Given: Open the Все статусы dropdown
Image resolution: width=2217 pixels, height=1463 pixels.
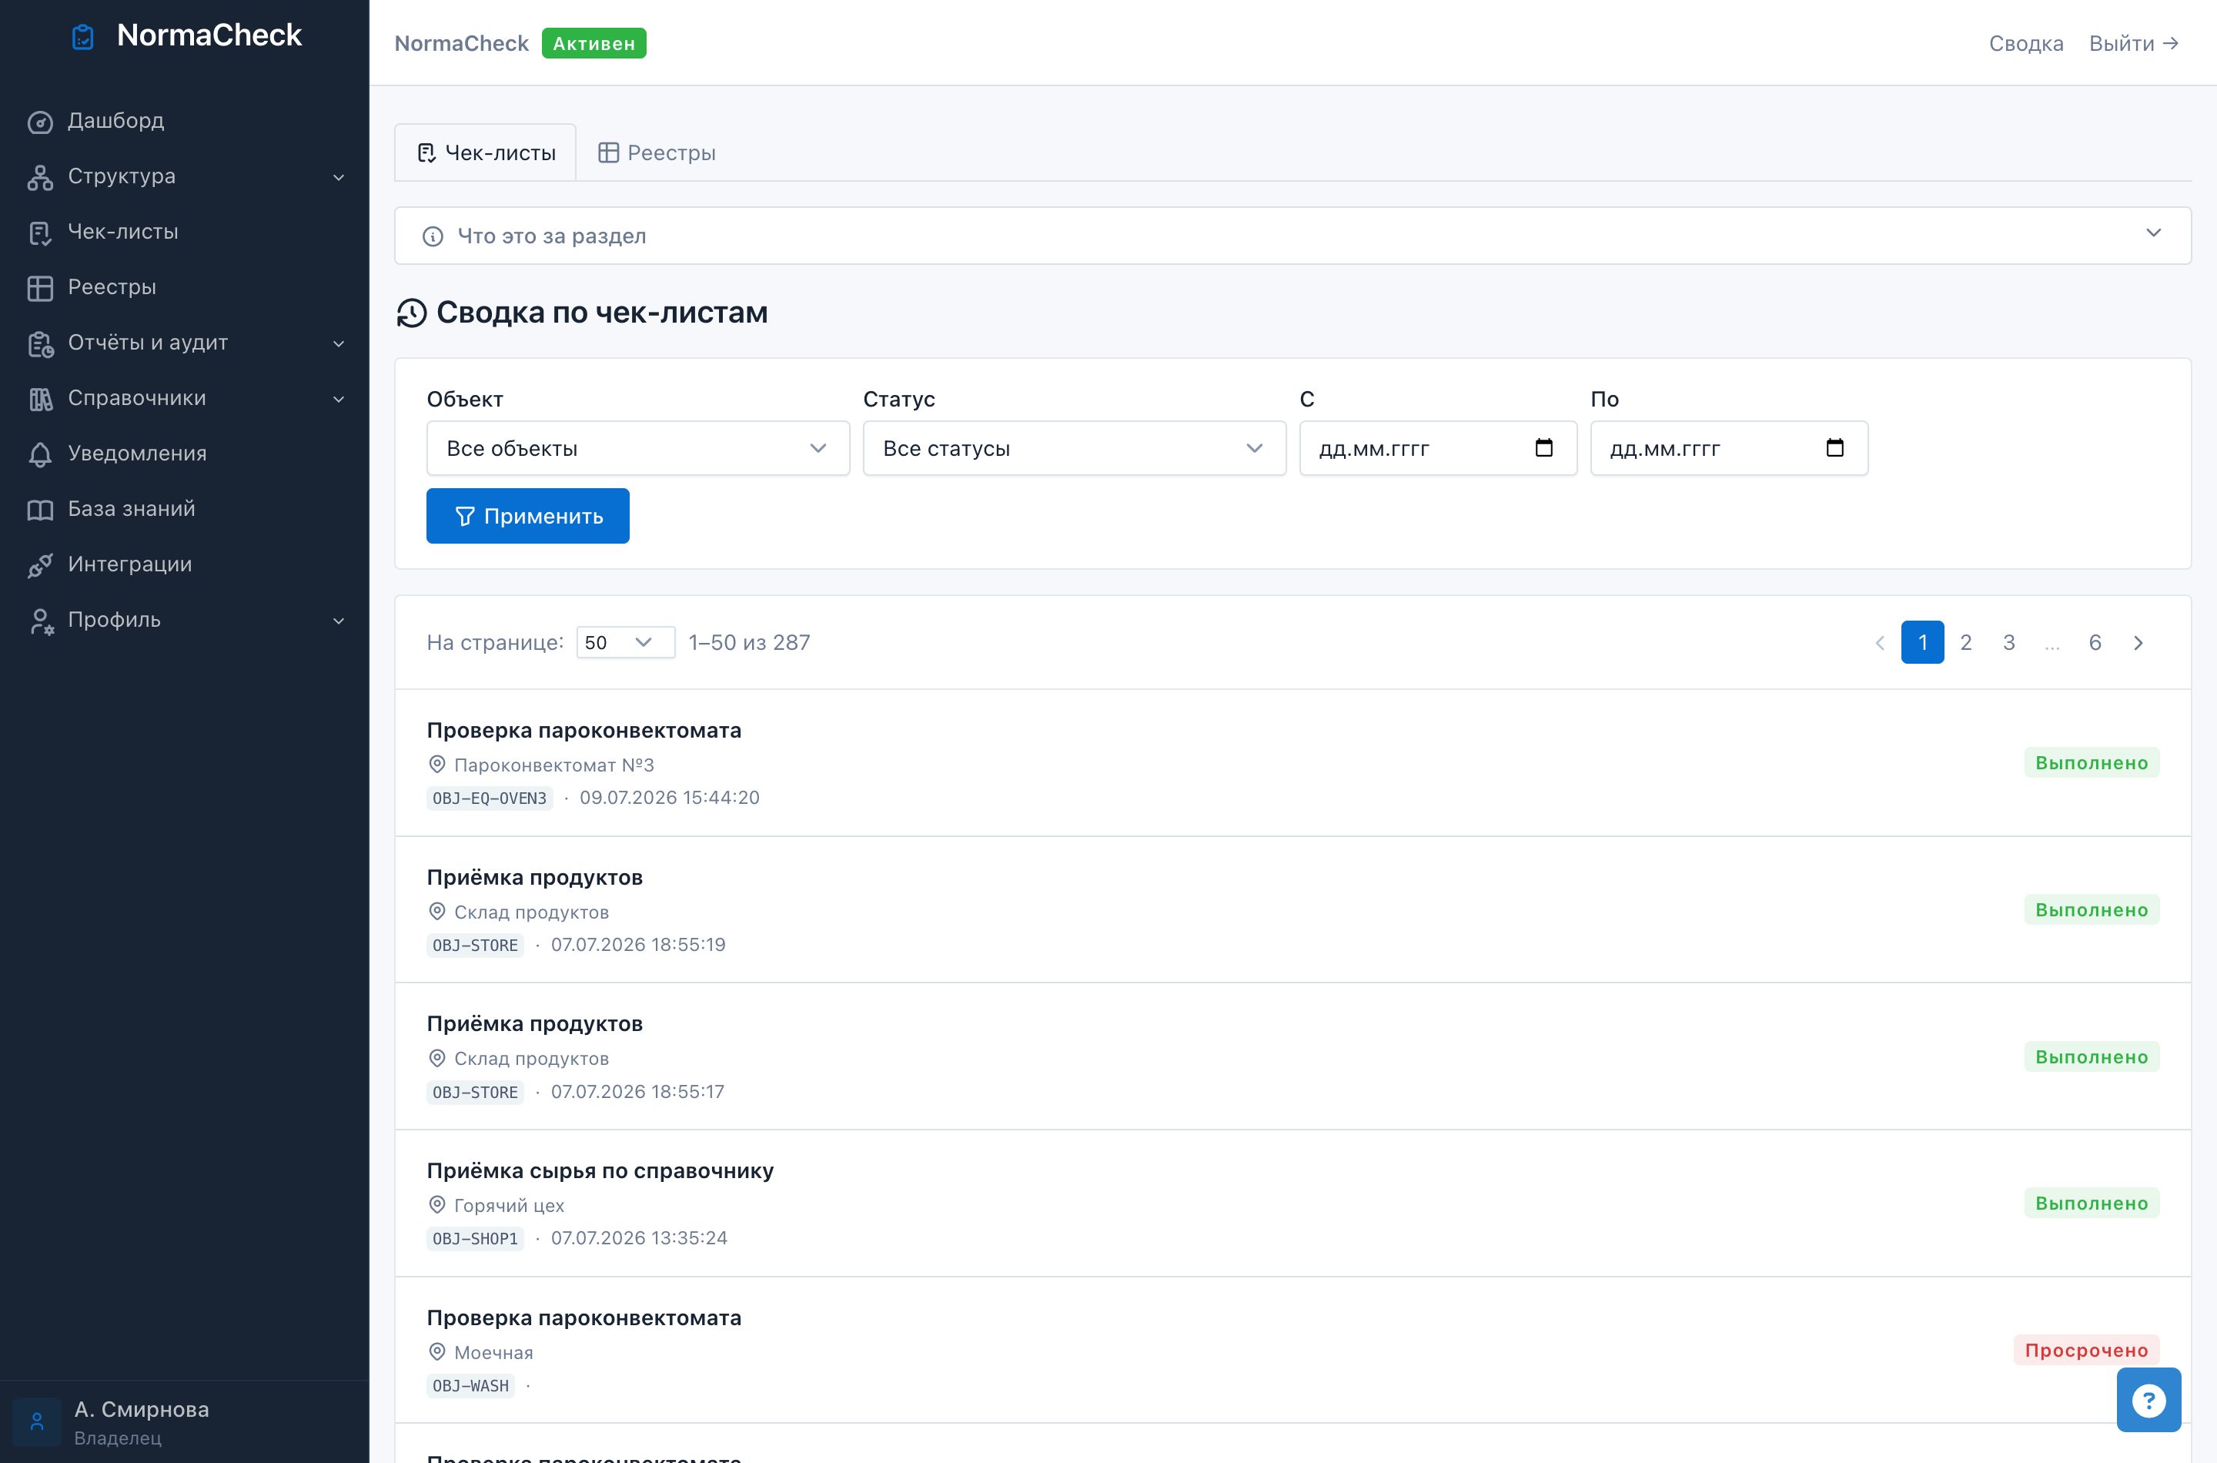Looking at the screenshot, I should tap(1074, 448).
